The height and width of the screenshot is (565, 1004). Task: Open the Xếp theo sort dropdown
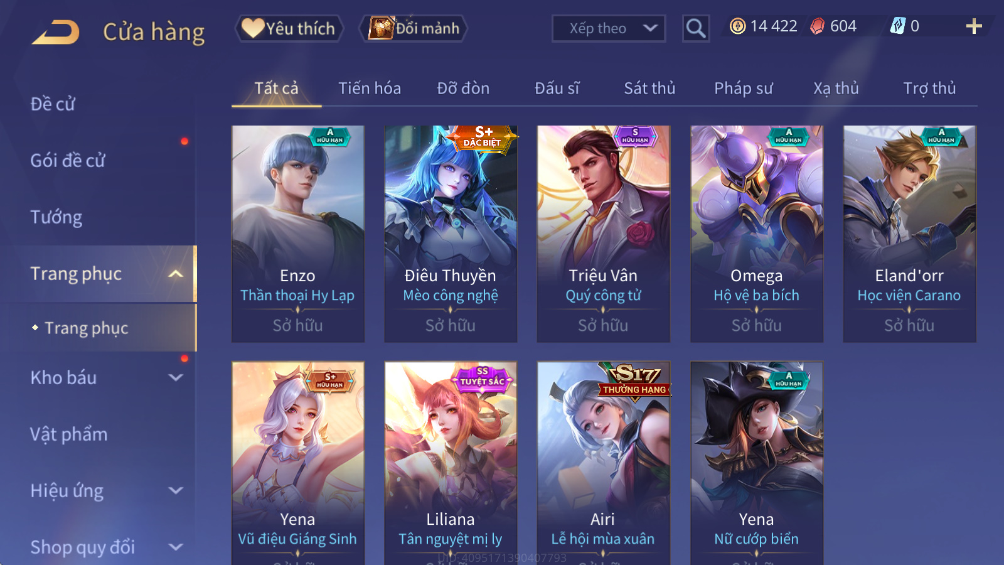[x=609, y=28]
